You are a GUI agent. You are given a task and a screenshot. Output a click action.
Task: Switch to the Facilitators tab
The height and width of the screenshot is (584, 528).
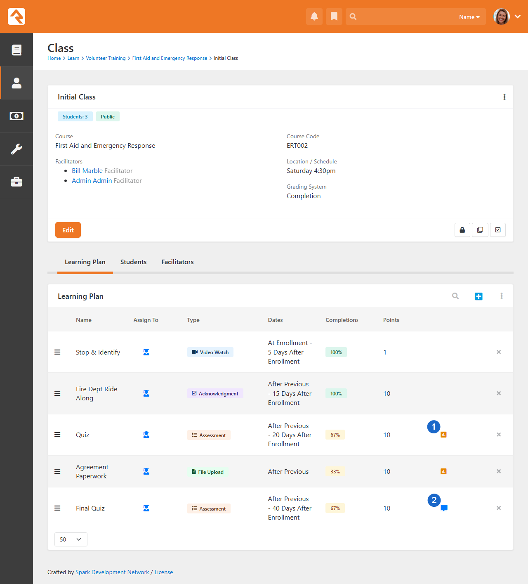(177, 262)
